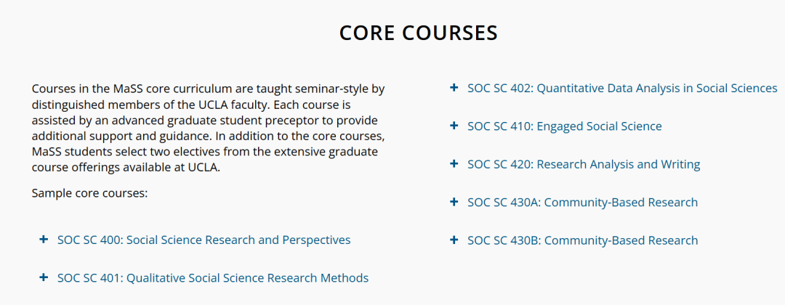785x305 pixels.
Task: Select Research Analysis and Writing course title
Action: 584,165
